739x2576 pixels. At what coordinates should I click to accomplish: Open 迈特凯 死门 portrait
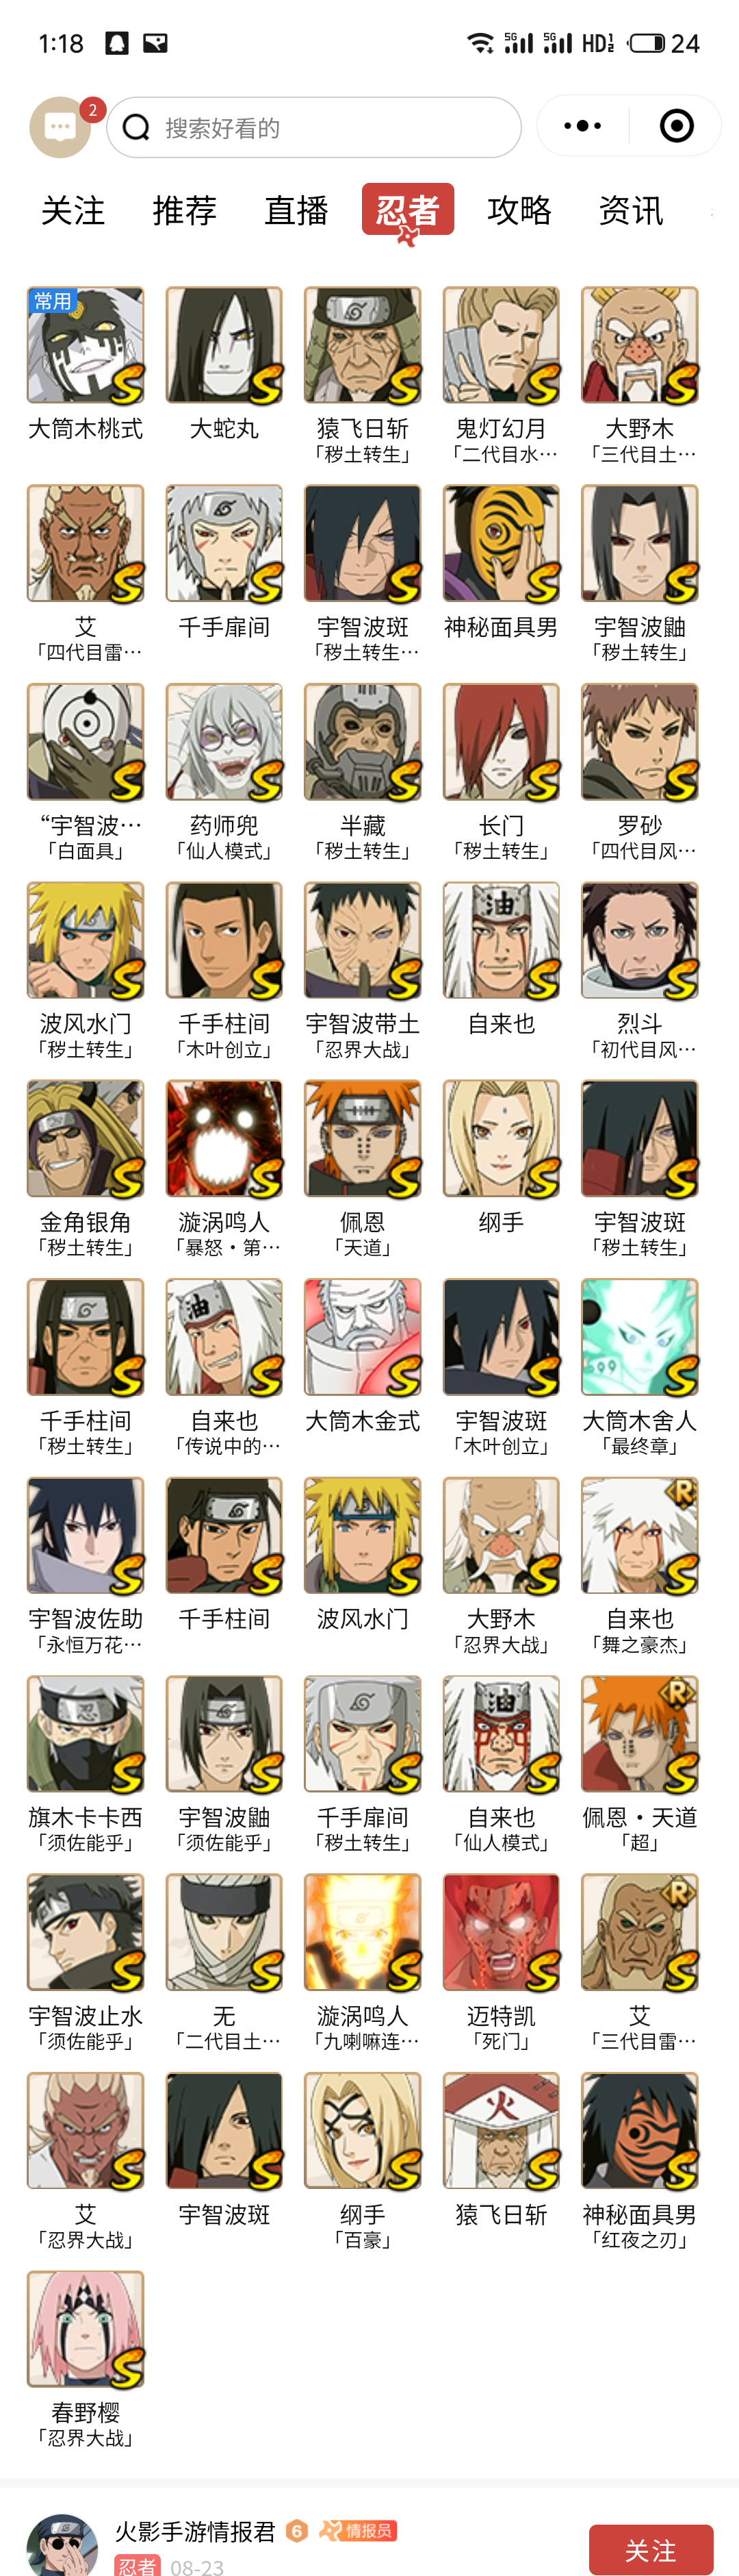click(x=502, y=1932)
